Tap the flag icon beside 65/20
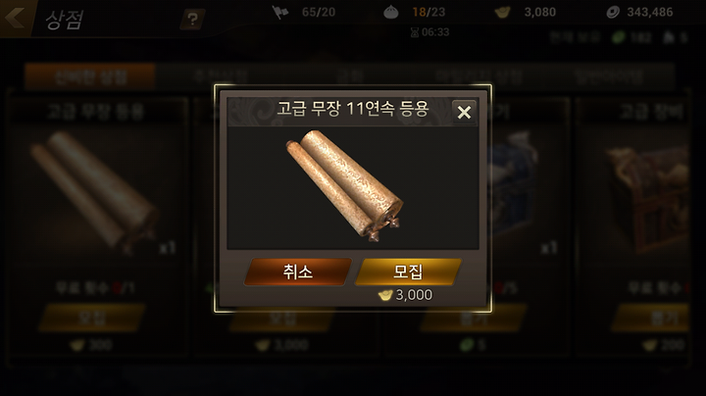This screenshot has width=706, height=396. click(280, 12)
